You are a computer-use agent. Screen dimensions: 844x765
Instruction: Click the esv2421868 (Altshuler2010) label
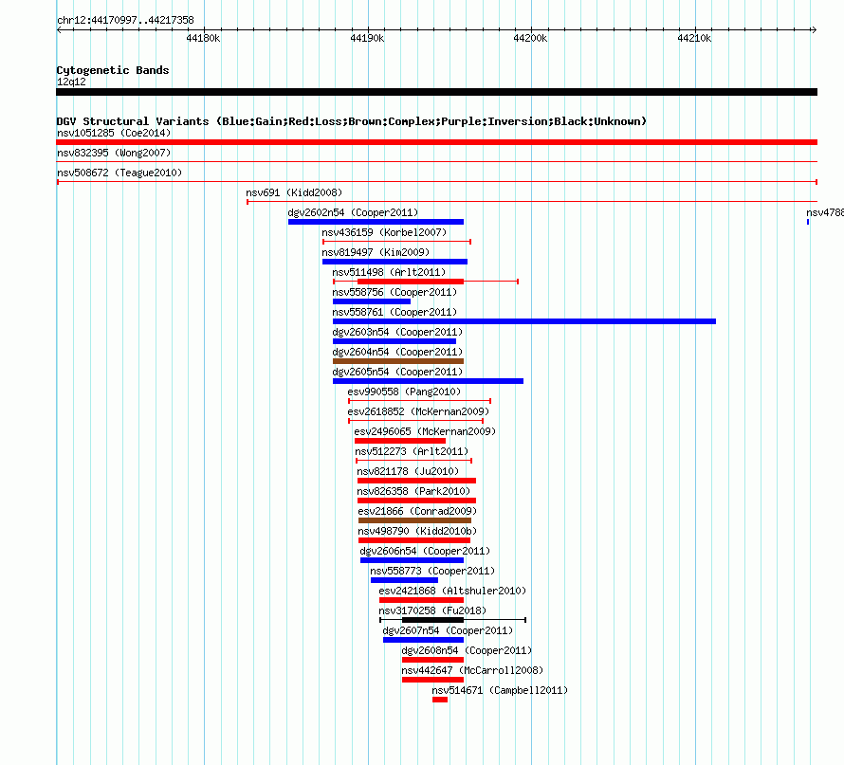click(452, 591)
